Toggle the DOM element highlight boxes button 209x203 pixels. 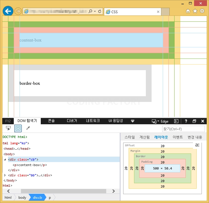tap(18, 128)
